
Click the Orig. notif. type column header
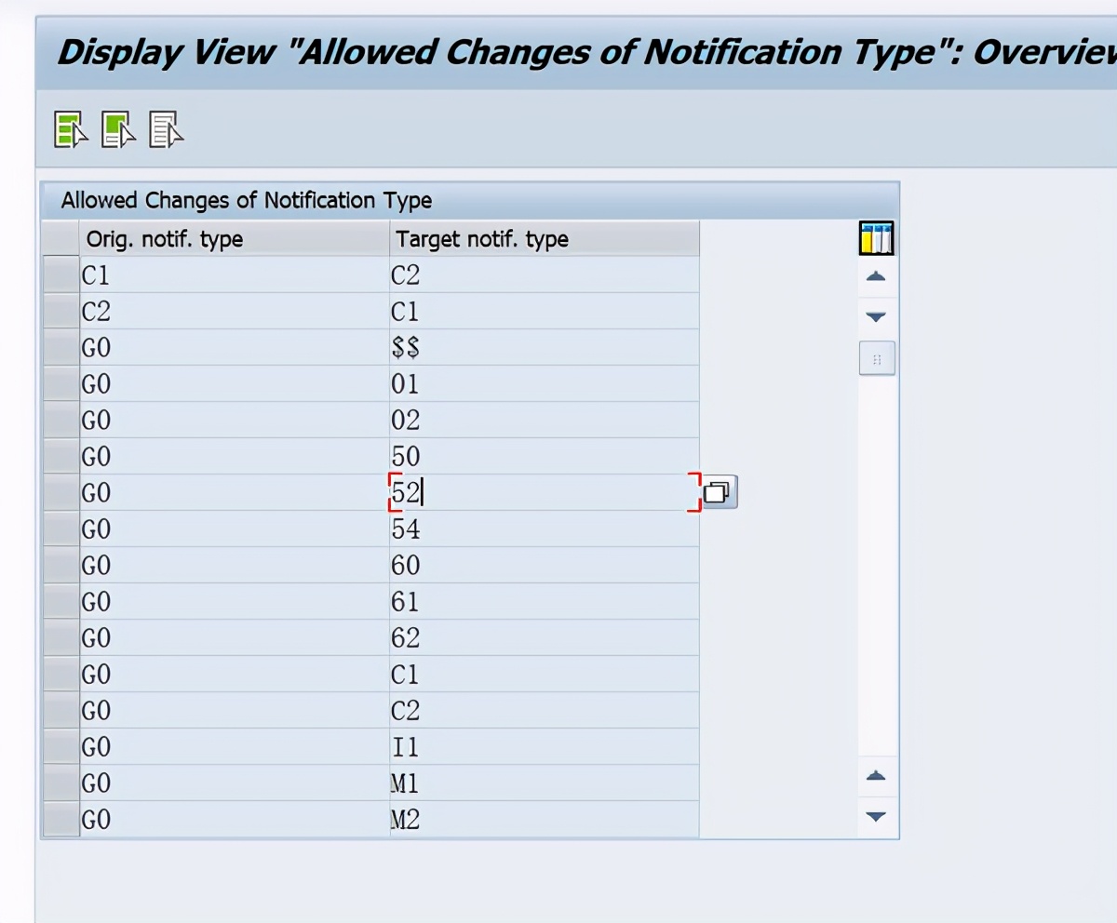coord(235,238)
